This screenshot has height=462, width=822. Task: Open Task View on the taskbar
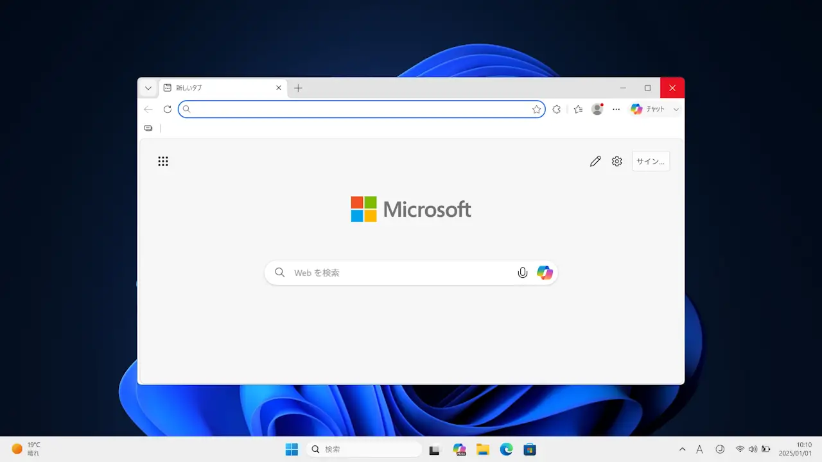(435, 449)
